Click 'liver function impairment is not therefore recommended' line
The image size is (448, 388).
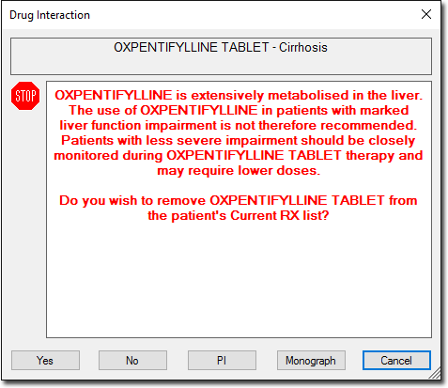tap(239, 125)
